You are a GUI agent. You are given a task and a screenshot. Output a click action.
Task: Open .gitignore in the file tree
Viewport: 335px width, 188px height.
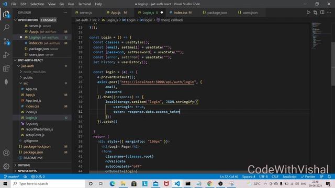coord(31,141)
